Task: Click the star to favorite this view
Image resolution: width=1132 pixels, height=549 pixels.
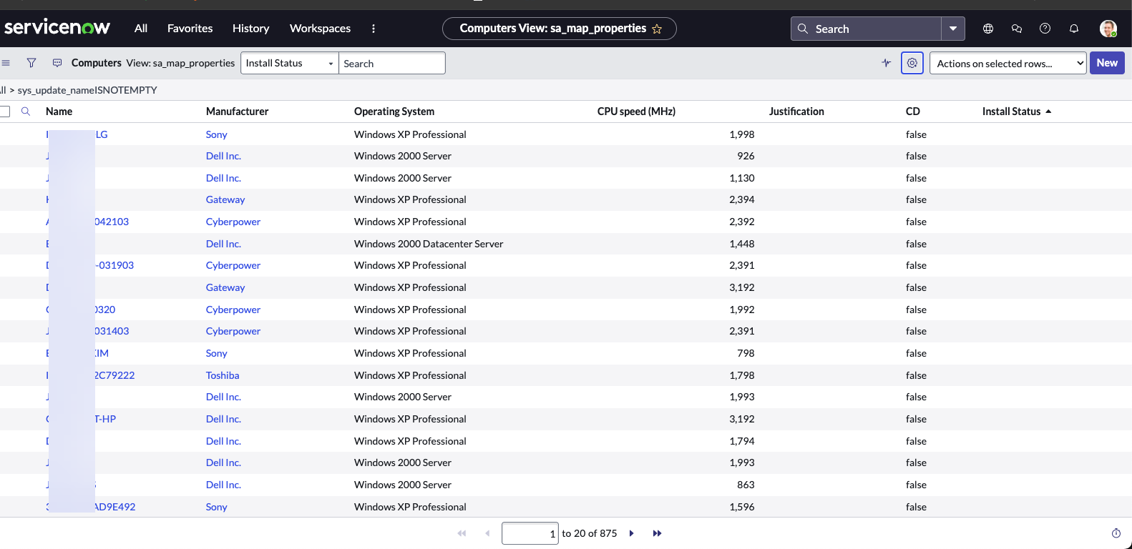Action: click(657, 29)
